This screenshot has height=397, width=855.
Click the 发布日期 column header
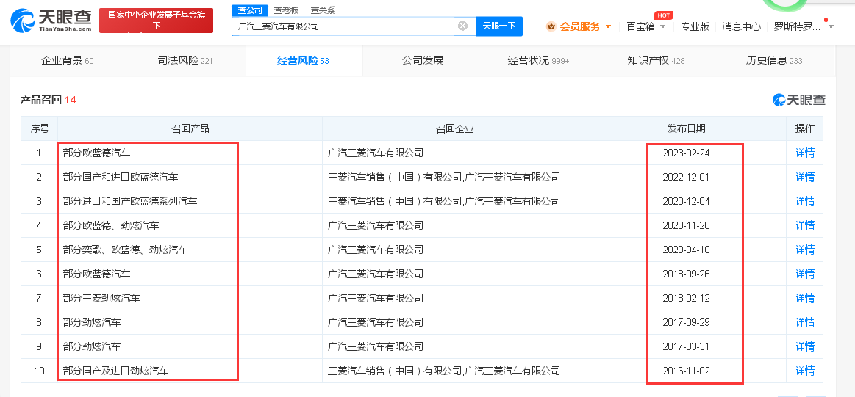tap(687, 128)
